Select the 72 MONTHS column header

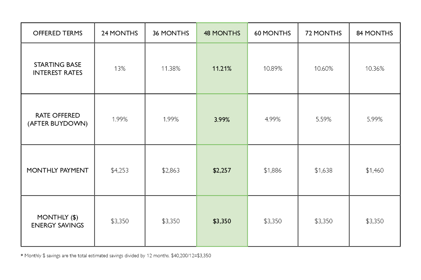[323, 33]
